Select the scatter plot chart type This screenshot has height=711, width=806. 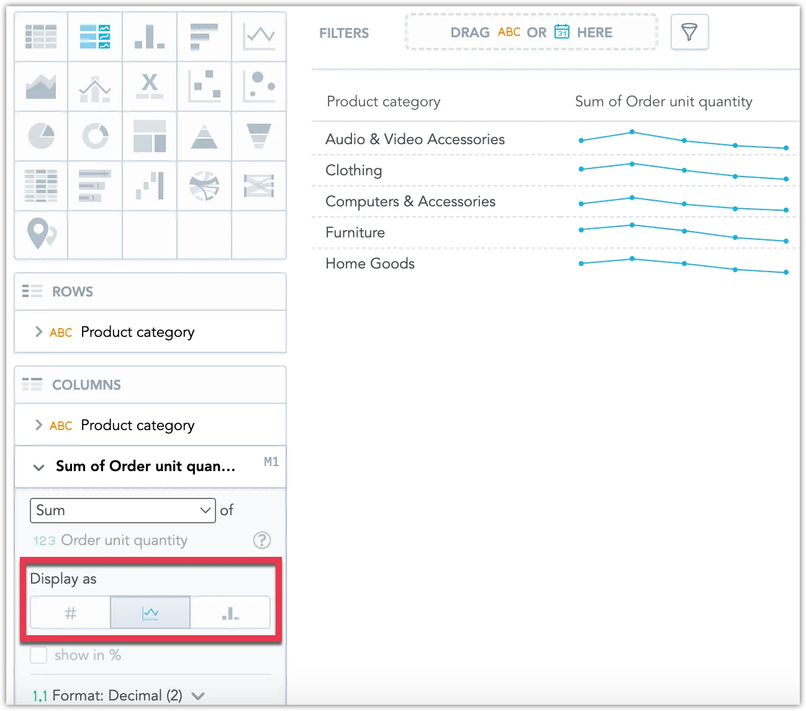click(x=204, y=86)
